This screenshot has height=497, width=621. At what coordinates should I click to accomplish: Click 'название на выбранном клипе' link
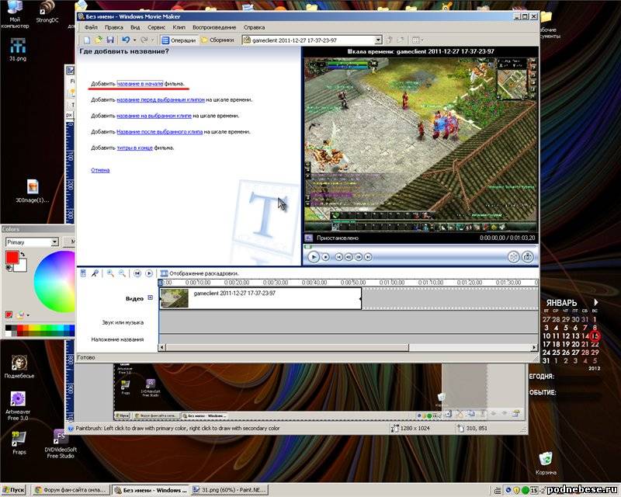(154, 116)
